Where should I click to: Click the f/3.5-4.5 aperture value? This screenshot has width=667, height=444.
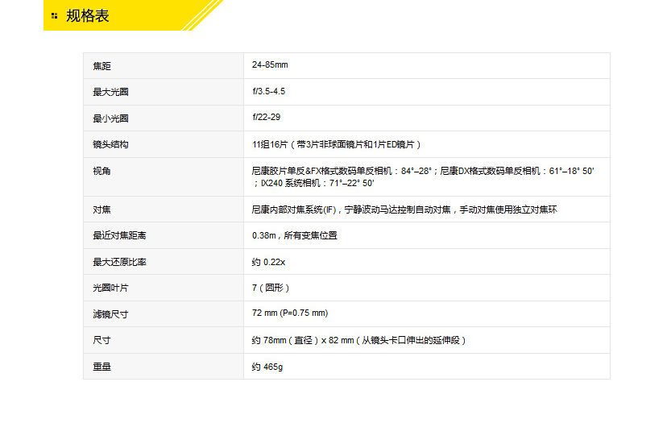point(269,91)
